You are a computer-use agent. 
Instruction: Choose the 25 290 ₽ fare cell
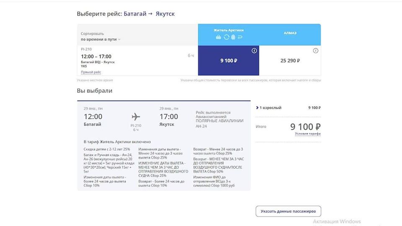[290, 60]
